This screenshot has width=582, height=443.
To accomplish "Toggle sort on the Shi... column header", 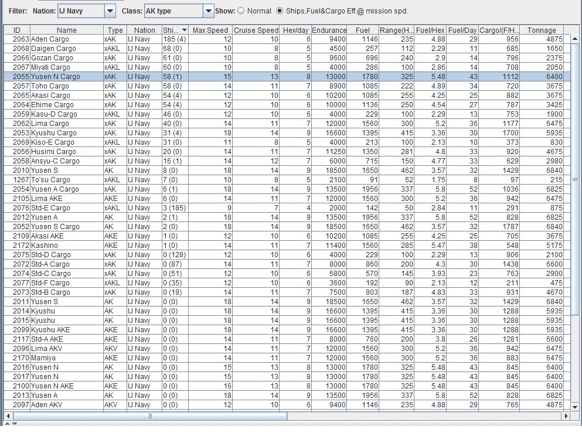I will [175, 30].
